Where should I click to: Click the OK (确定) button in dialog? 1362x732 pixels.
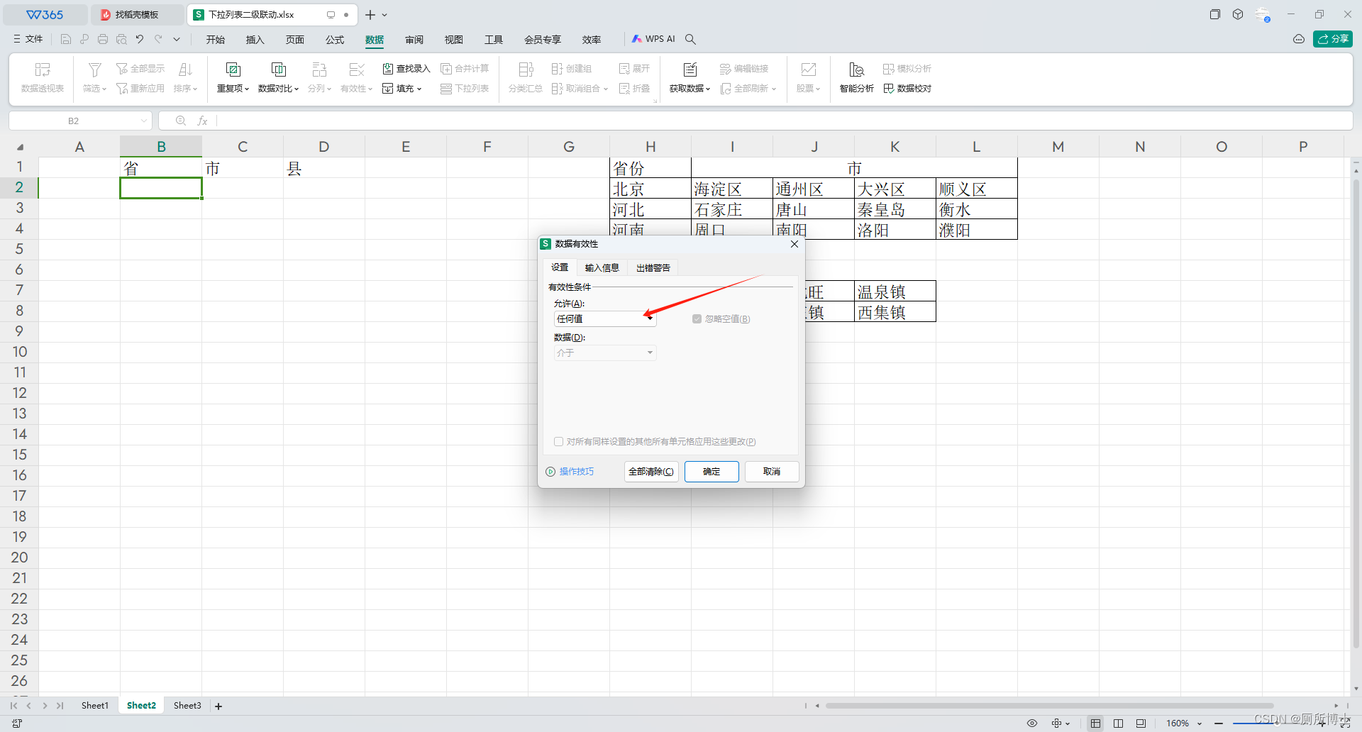tap(712, 472)
